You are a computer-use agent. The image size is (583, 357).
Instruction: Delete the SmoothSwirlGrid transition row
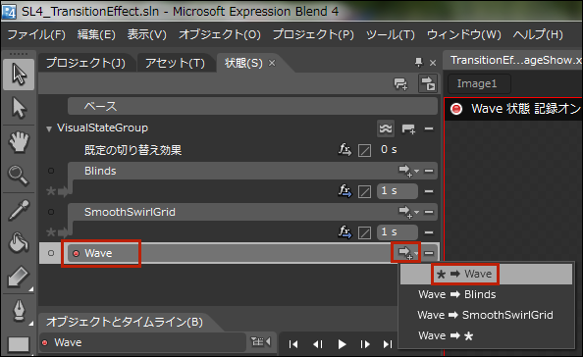tap(429, 232)
